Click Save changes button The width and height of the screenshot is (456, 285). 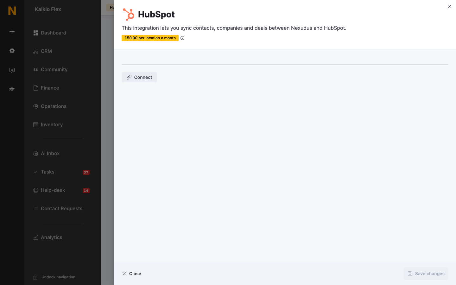426,274
